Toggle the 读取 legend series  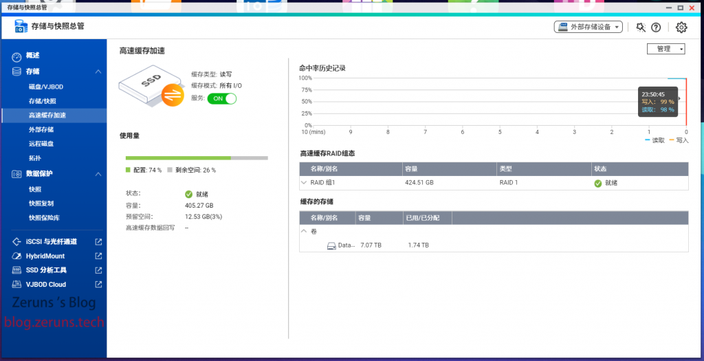pyautogui.click(x=654, y=140)
